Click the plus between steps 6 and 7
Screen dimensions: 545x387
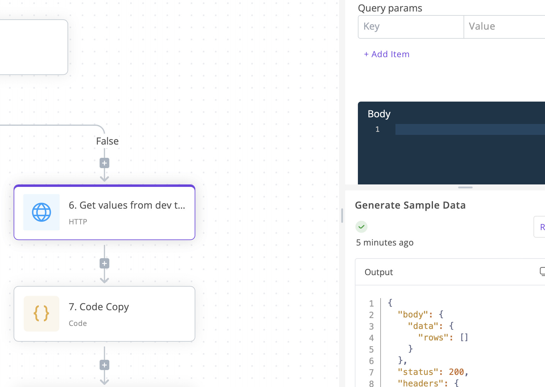point(104,264)
